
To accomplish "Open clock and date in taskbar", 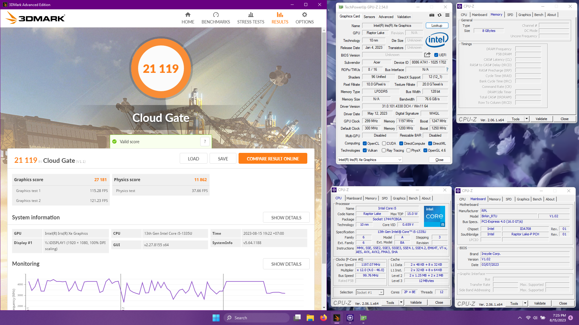I will pyautogui.click(x=558, y=318).
